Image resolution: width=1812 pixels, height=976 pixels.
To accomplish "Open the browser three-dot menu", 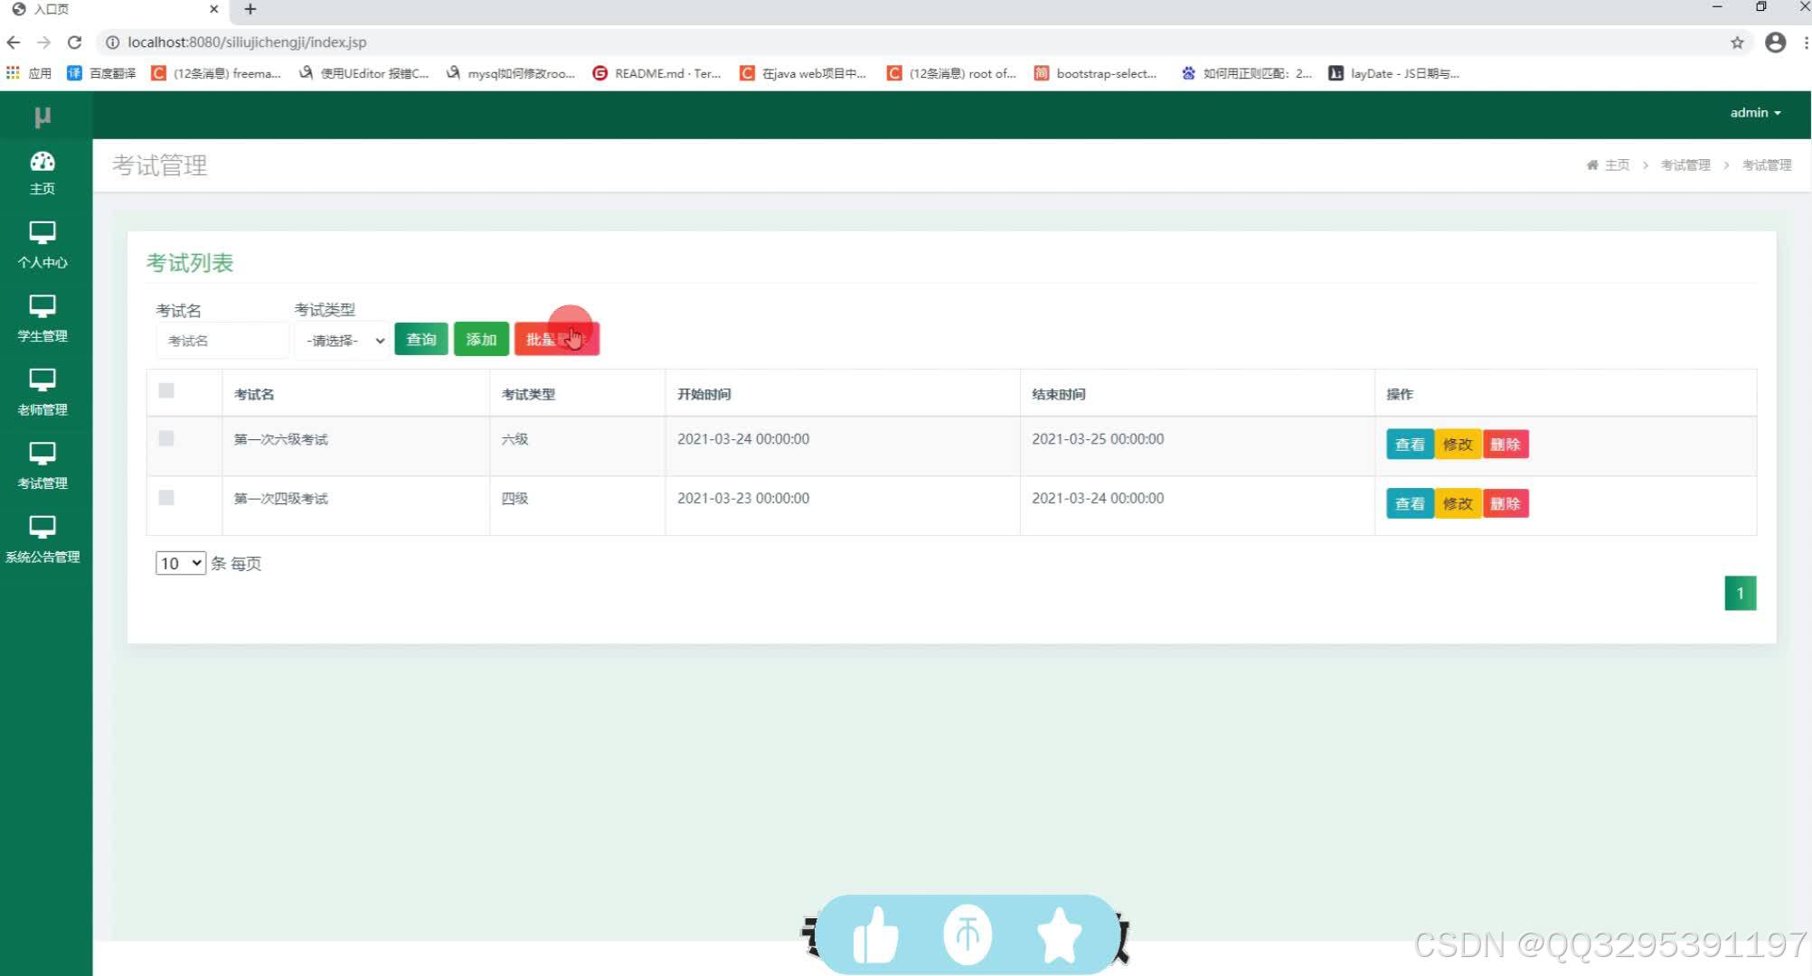I will pos(1806,42).
